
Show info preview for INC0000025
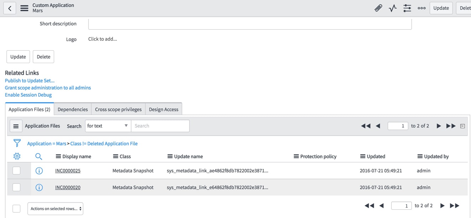(x=39, y=171)
